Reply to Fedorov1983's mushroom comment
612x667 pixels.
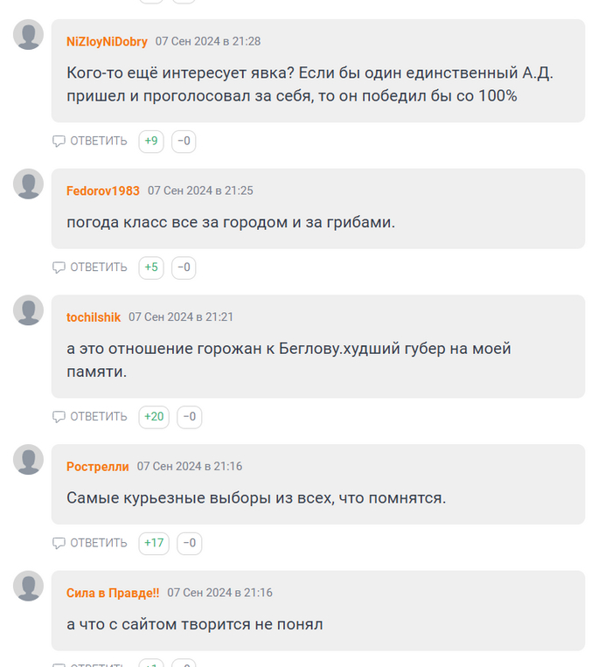click(90, 267)
